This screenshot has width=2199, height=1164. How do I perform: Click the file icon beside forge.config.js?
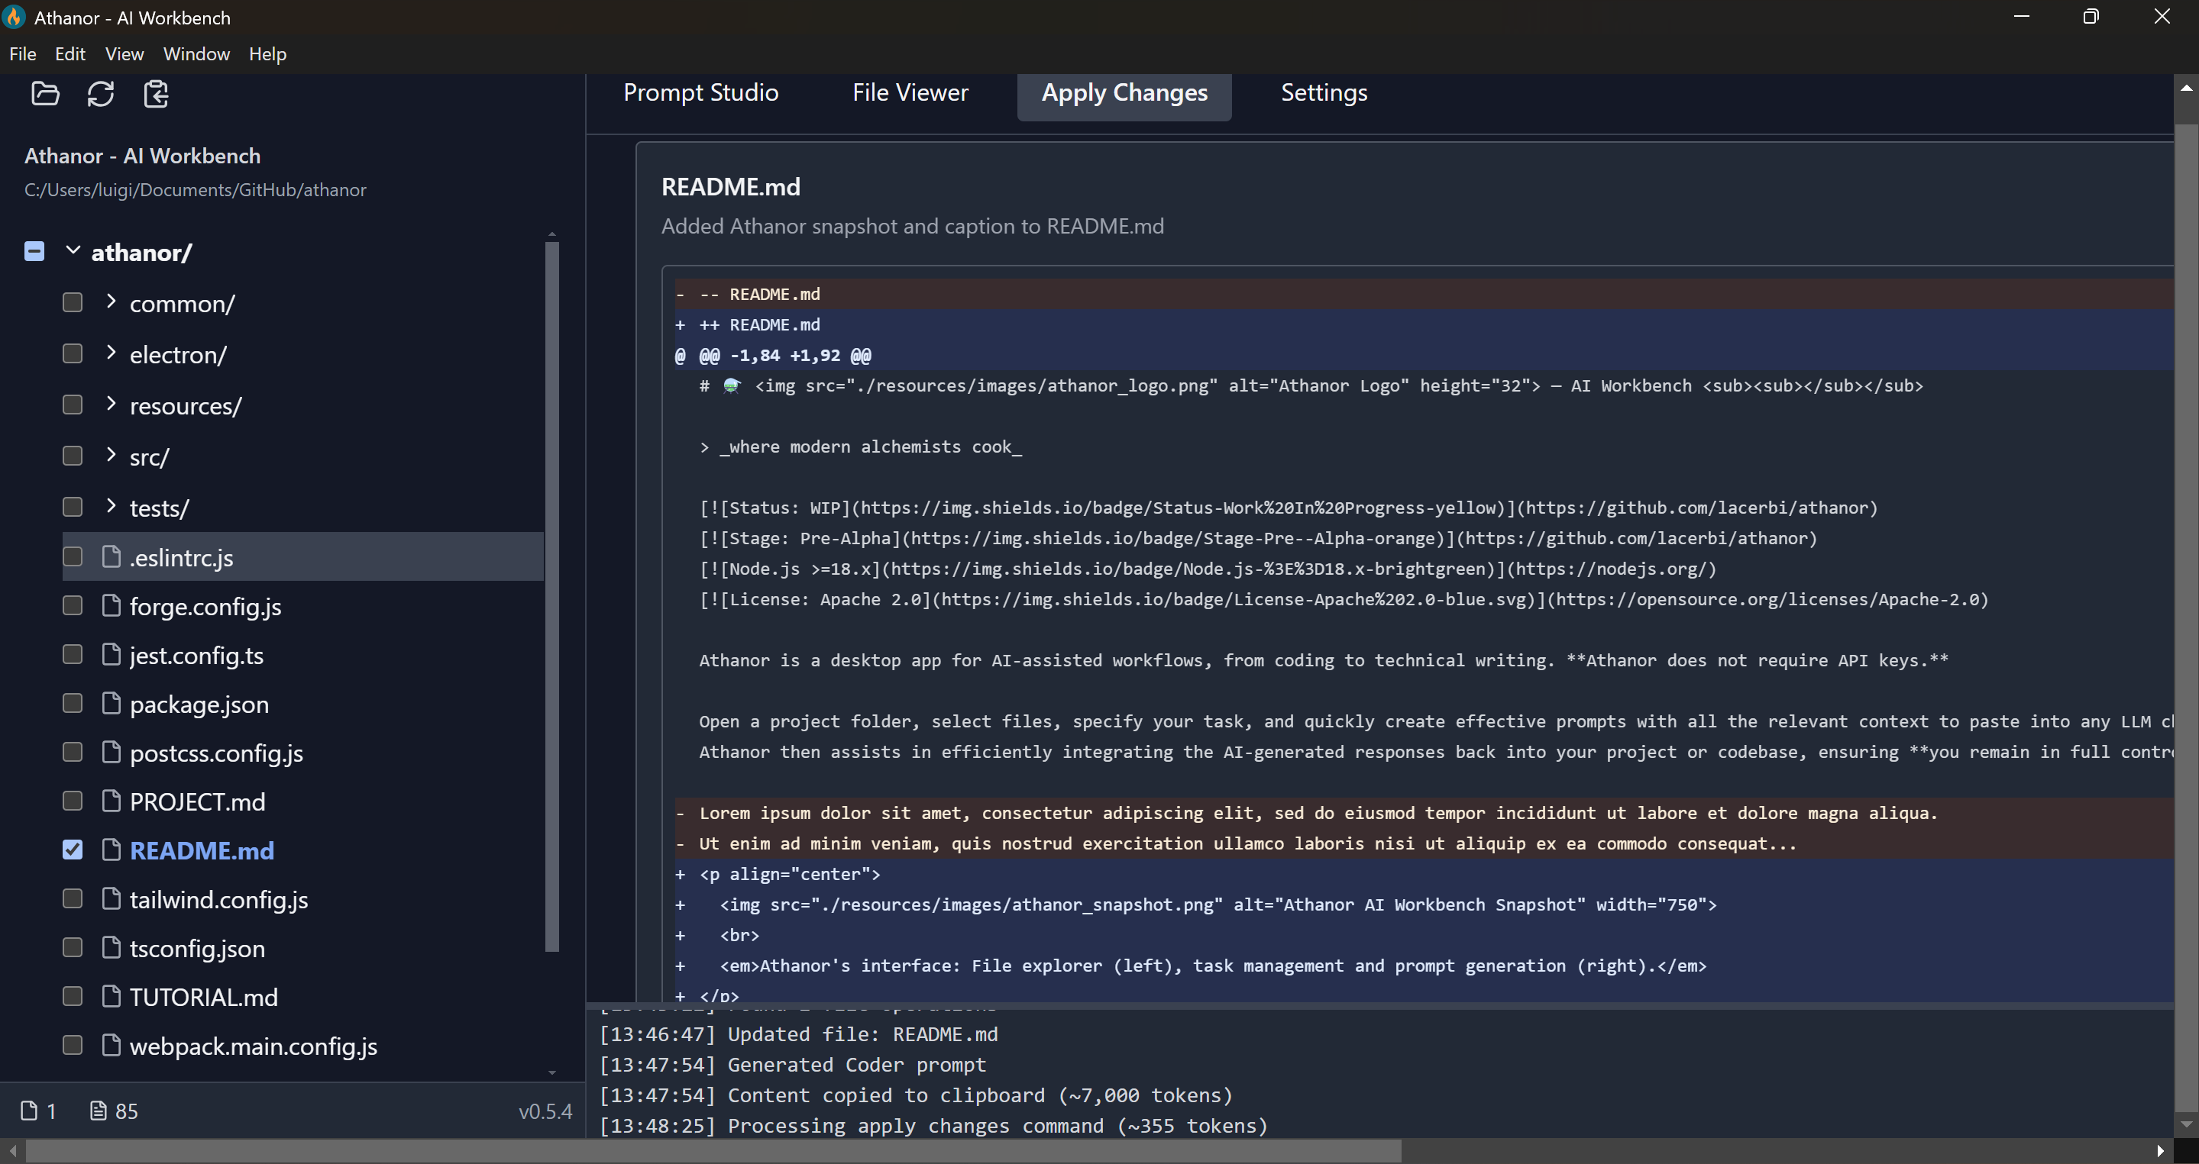click(111, 605)
